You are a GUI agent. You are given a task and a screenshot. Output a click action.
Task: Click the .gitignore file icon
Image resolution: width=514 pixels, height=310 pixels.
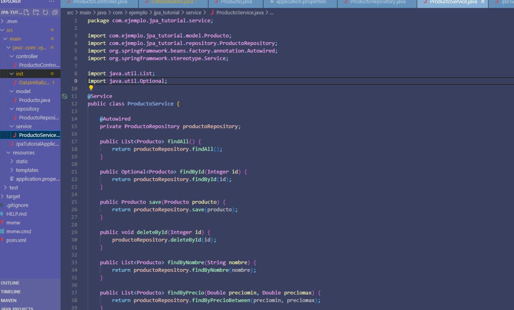pos(2,205)
